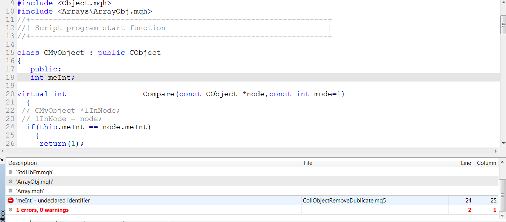
Task: Click line value 24 in the error row
Action: [468, 201]
